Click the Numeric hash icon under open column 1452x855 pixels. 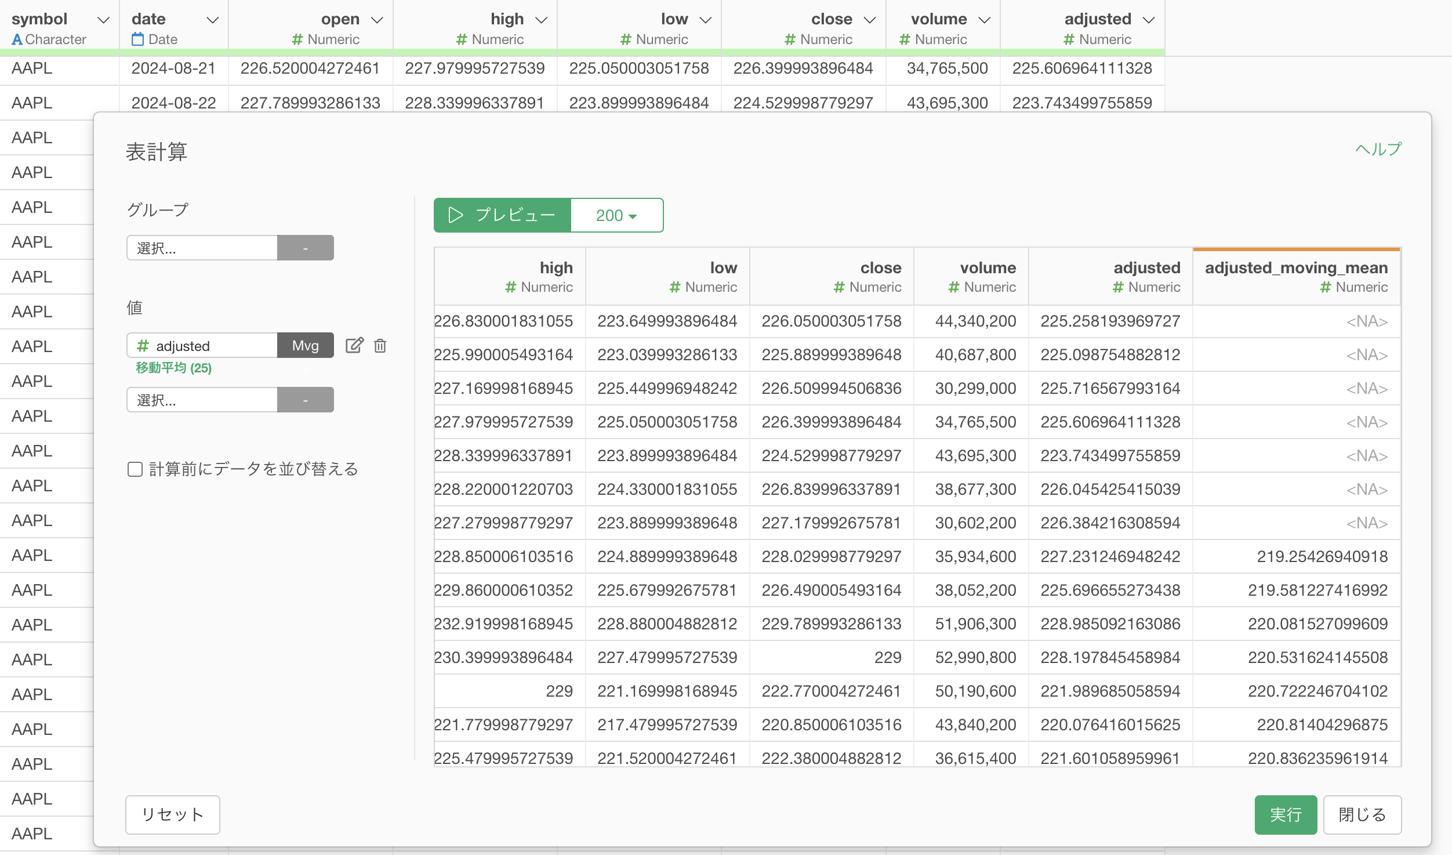[297, 39]
